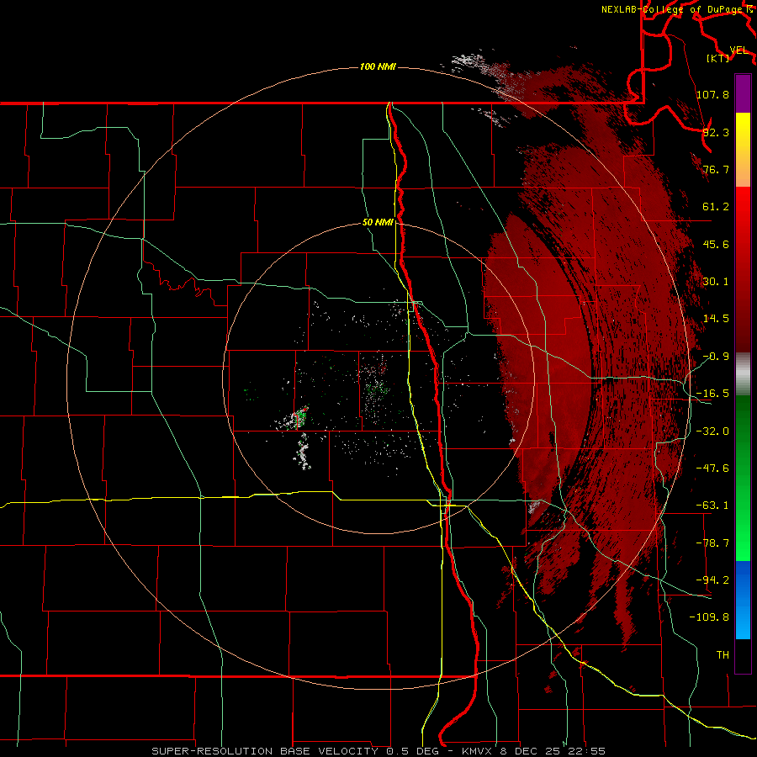Click the "100 NMI" range ring label
757x757 pixels.
378,66
